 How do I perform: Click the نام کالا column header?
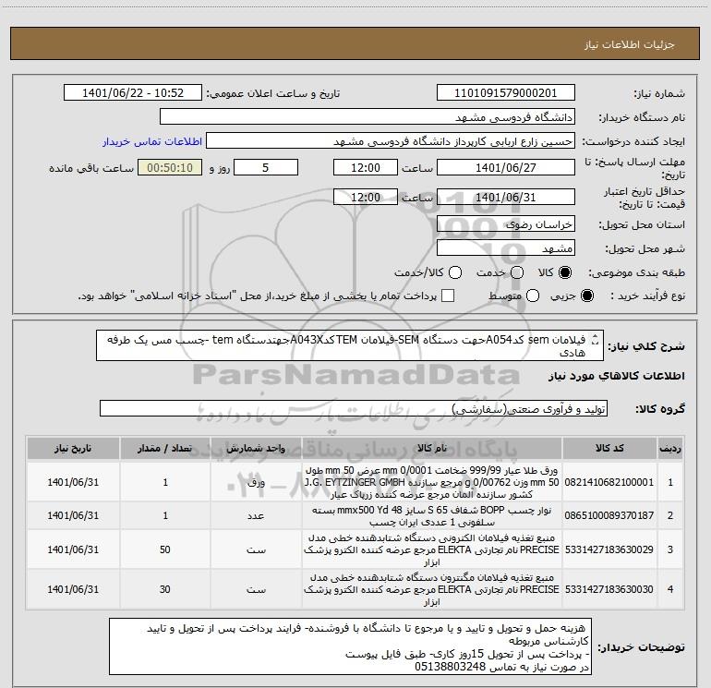pyautogui.click(x=432, y=448)
